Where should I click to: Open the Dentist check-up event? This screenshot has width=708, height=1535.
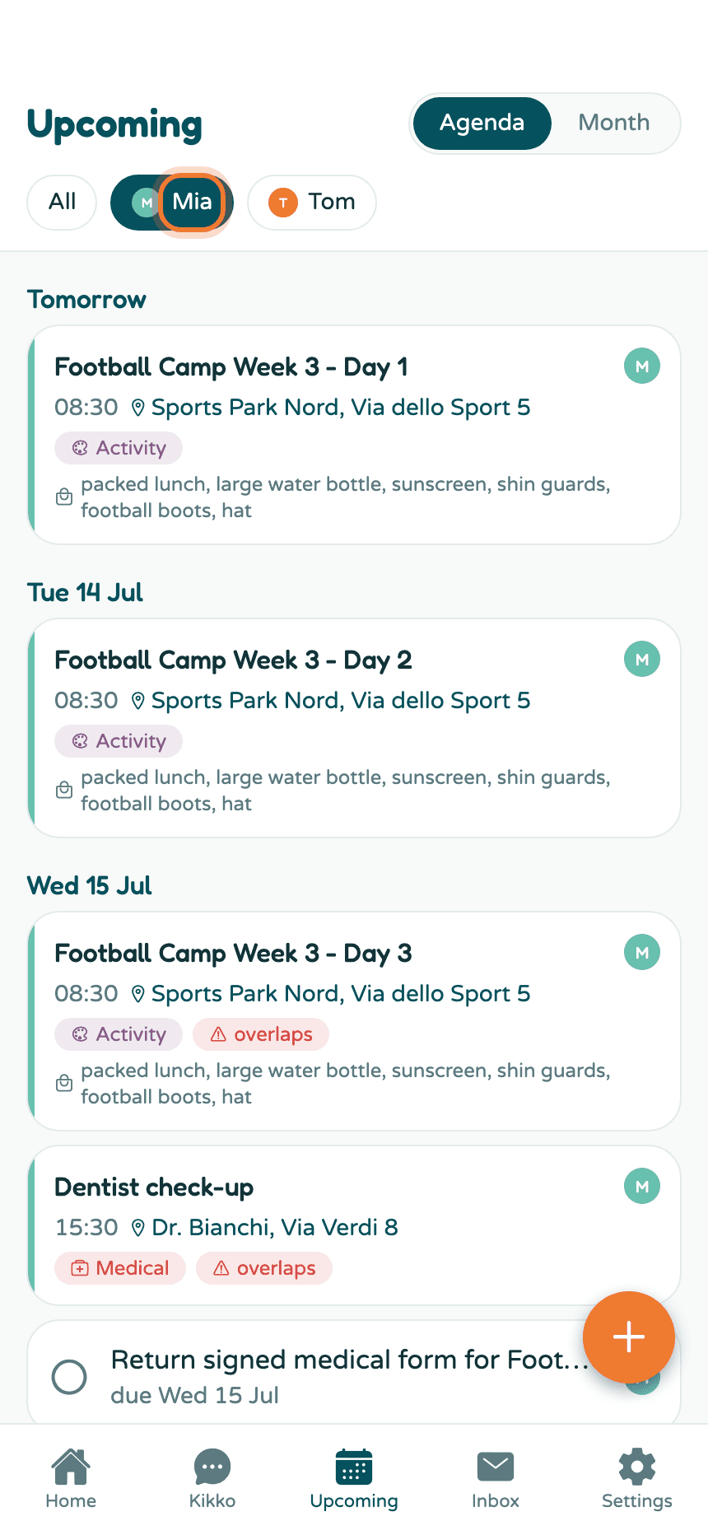coord(354,1225)
